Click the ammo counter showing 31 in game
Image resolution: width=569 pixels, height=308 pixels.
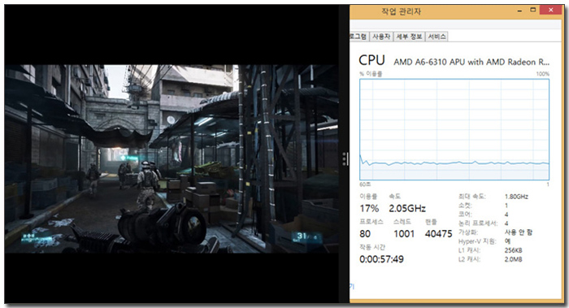point(307,237)
